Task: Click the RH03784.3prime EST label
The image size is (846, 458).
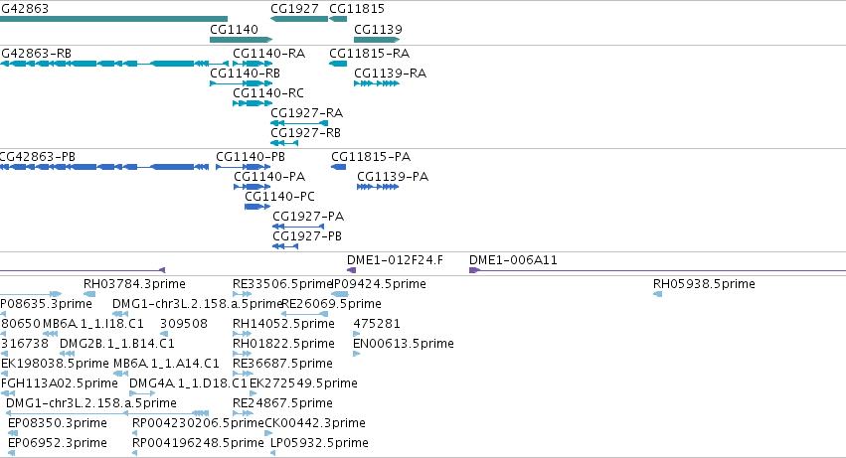Action: click(x=134, y=284)
